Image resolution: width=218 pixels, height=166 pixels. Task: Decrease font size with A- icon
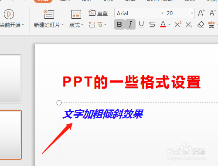212,13
